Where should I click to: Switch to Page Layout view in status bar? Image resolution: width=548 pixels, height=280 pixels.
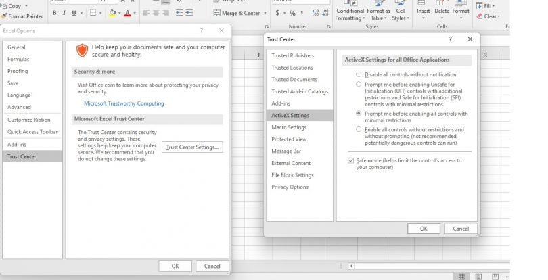coord(478,277)
